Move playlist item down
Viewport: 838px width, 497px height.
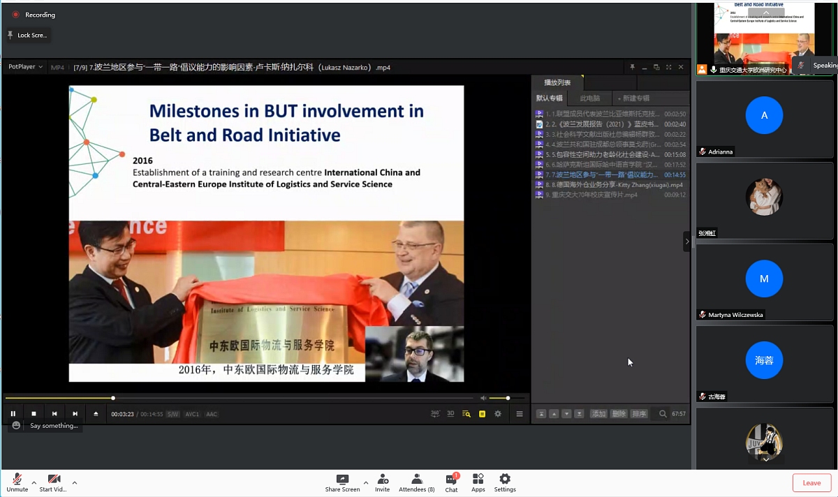coord(566,414)
